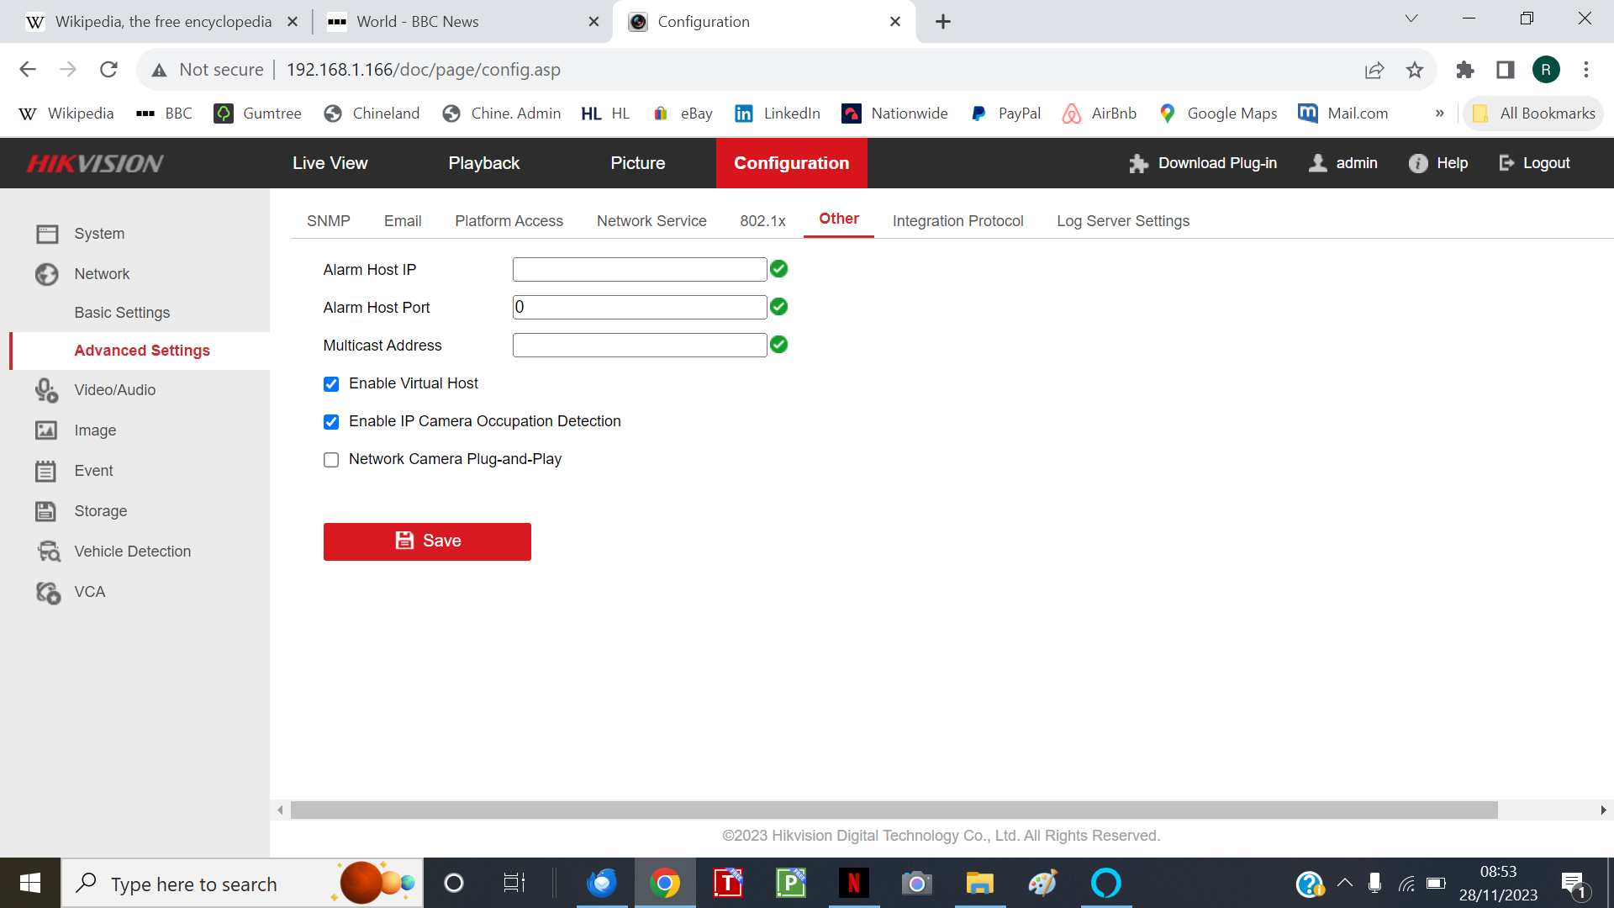Click the Storage disk icon in sidebar

tap(45, 511)
